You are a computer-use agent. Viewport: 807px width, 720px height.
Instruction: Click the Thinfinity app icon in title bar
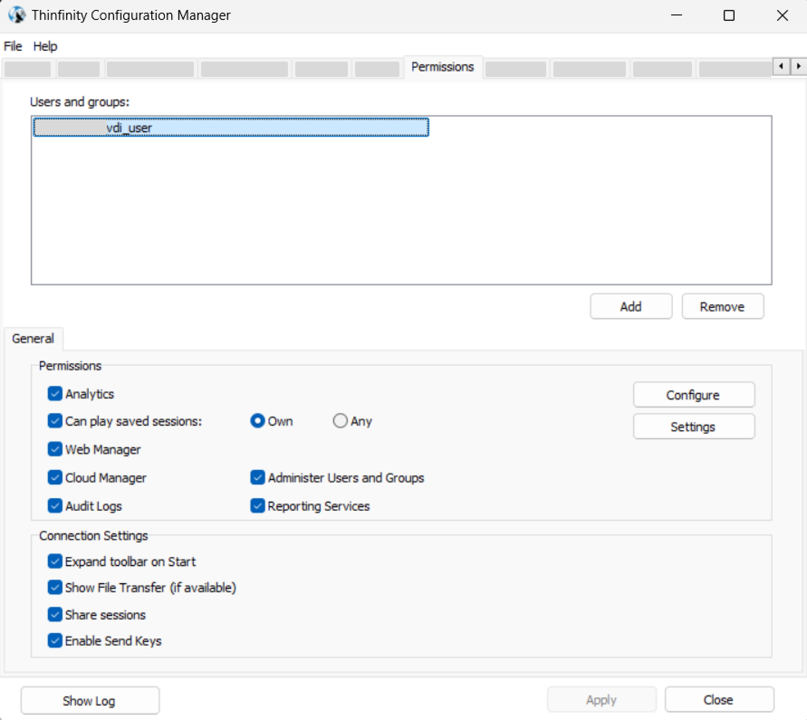(x=17, y=15)
